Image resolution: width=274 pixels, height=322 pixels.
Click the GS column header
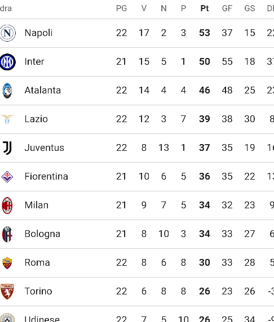point(250,8)
